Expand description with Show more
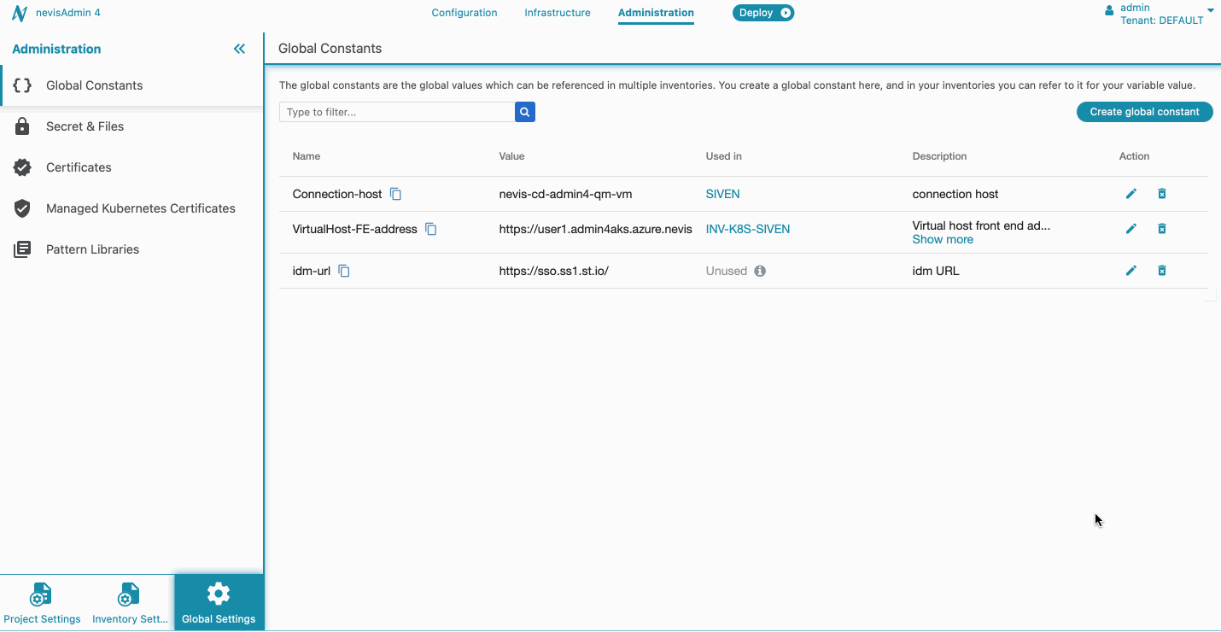The image size is (1221, 632). point(943,240)
